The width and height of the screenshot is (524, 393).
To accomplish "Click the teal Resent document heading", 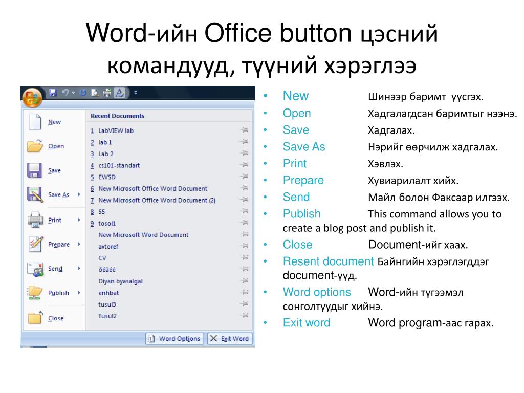I will click(328, 261).
